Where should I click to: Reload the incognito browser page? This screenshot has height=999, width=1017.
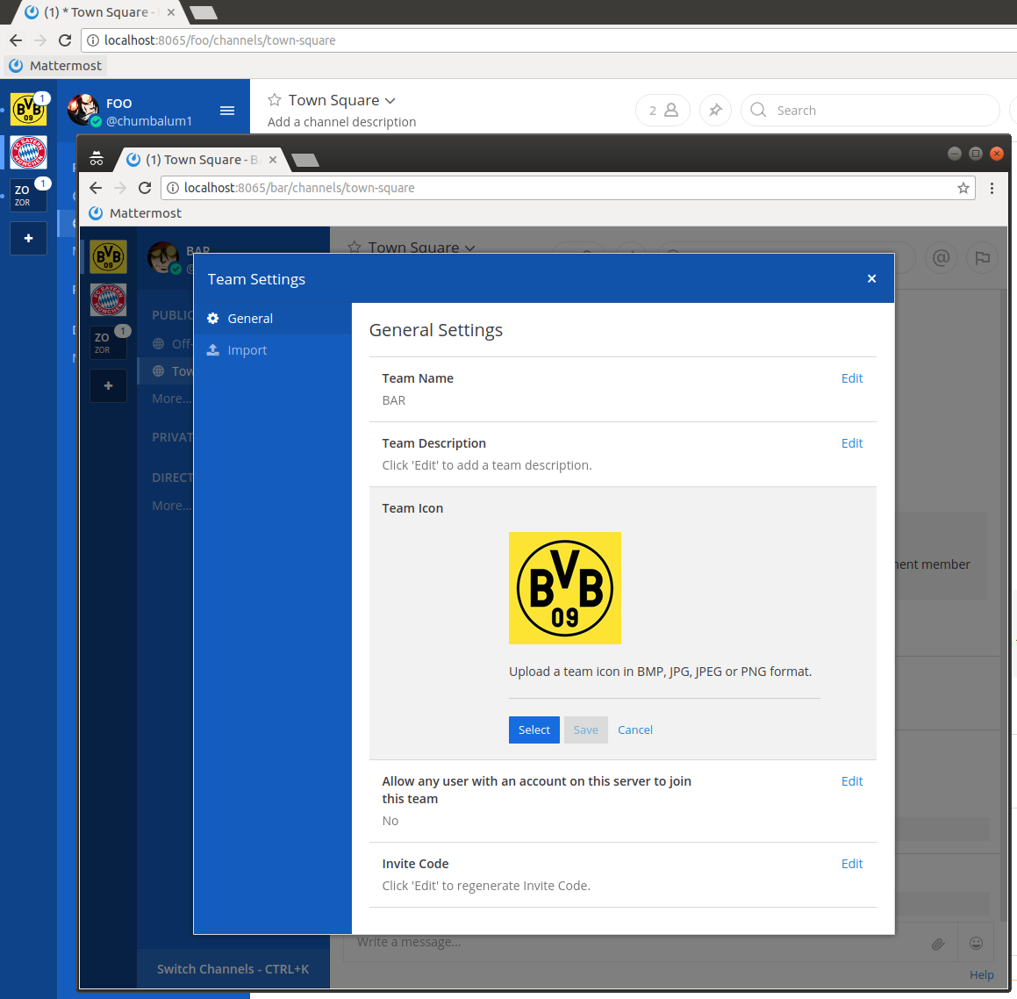(x=145, y=188)
